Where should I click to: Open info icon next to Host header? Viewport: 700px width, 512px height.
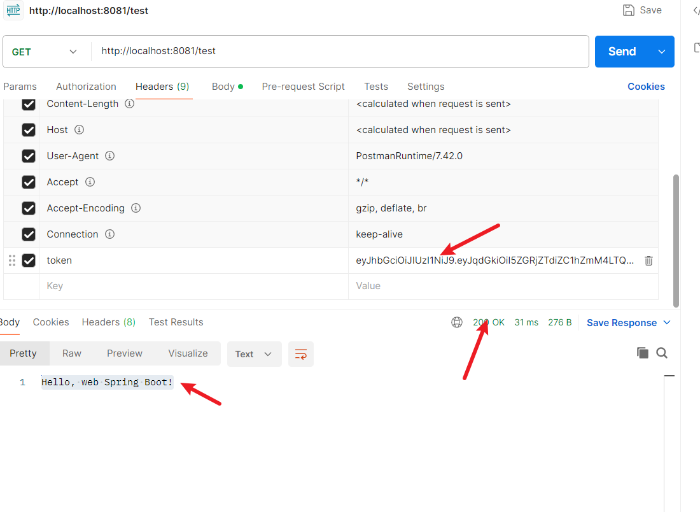[x=79, y=129]
